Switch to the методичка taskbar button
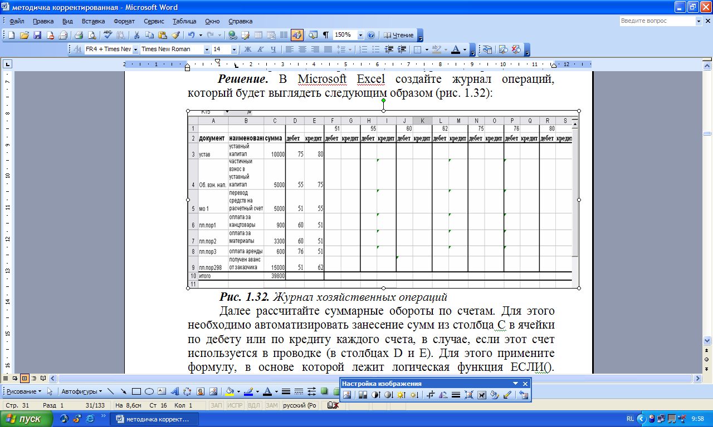Image resolution: width=713 pixels, height=427 pixels. [x=154, y=419]
